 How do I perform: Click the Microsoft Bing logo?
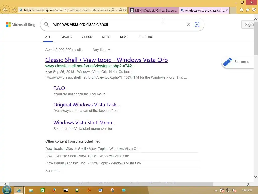(21, 25)
